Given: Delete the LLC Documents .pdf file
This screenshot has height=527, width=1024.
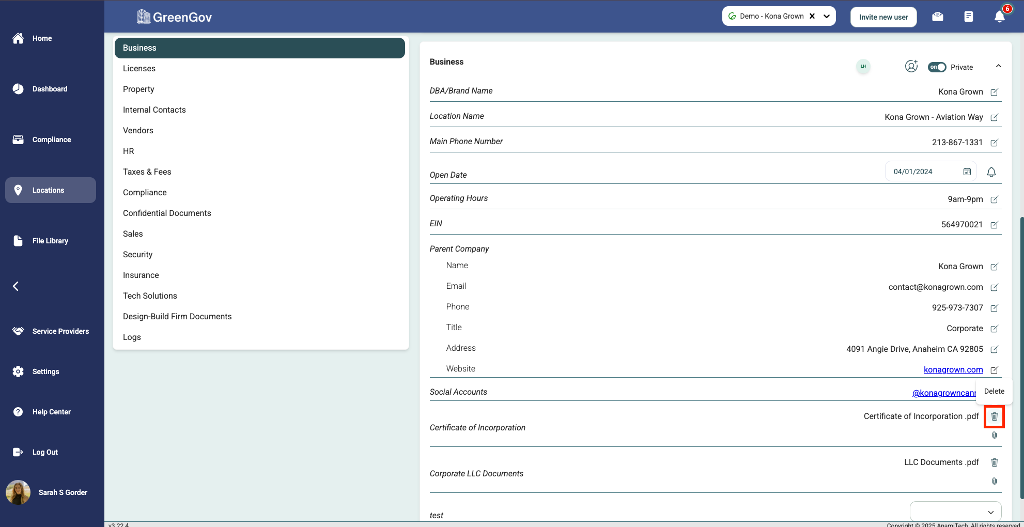Looking at the screenshot, I should click(x=994, y=462).
